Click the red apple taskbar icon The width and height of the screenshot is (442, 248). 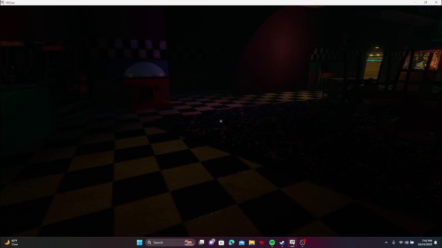262,242
